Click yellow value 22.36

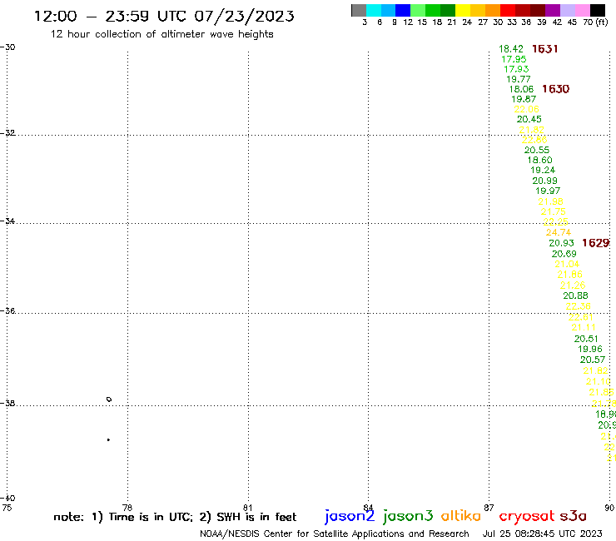point(578,306)
